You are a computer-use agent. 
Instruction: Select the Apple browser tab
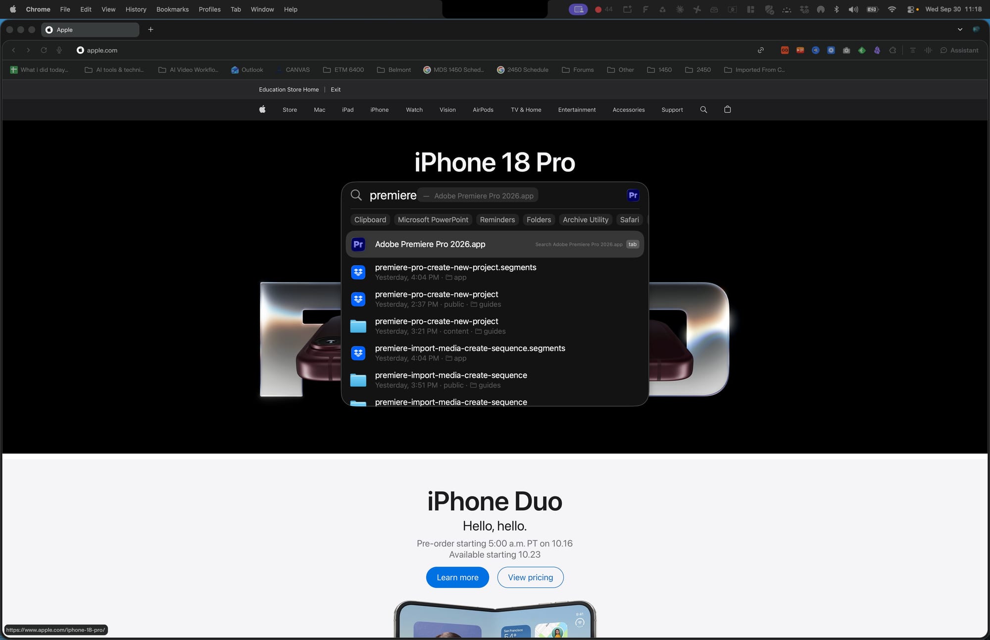click(x=90, y=30)
